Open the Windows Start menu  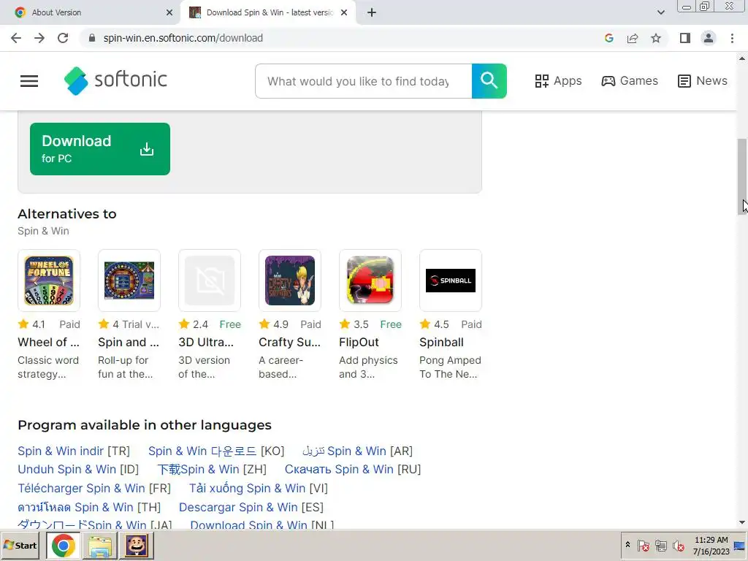(x=20, y=545)
